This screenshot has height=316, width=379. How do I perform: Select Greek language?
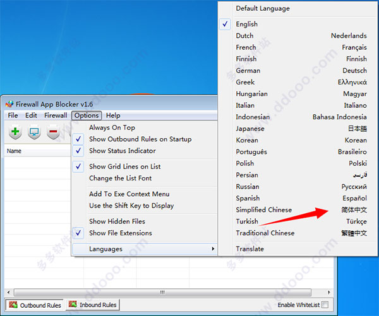click(x=298, y=82)
